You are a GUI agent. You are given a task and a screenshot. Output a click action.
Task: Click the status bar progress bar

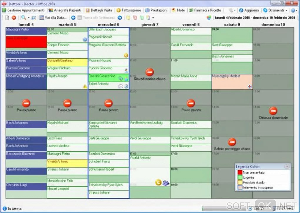pos(224,208)
